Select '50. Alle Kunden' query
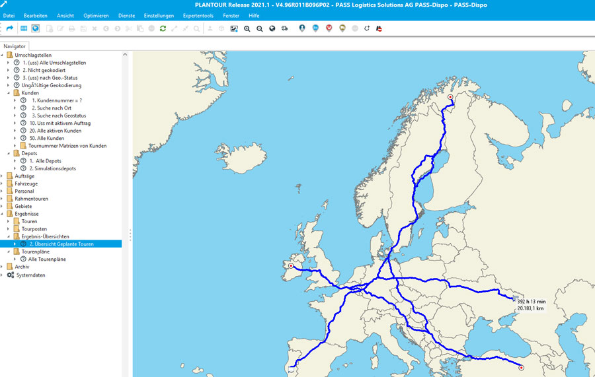Image resolution: width=595 pixels, height=377 pixels. click(47, 138)
